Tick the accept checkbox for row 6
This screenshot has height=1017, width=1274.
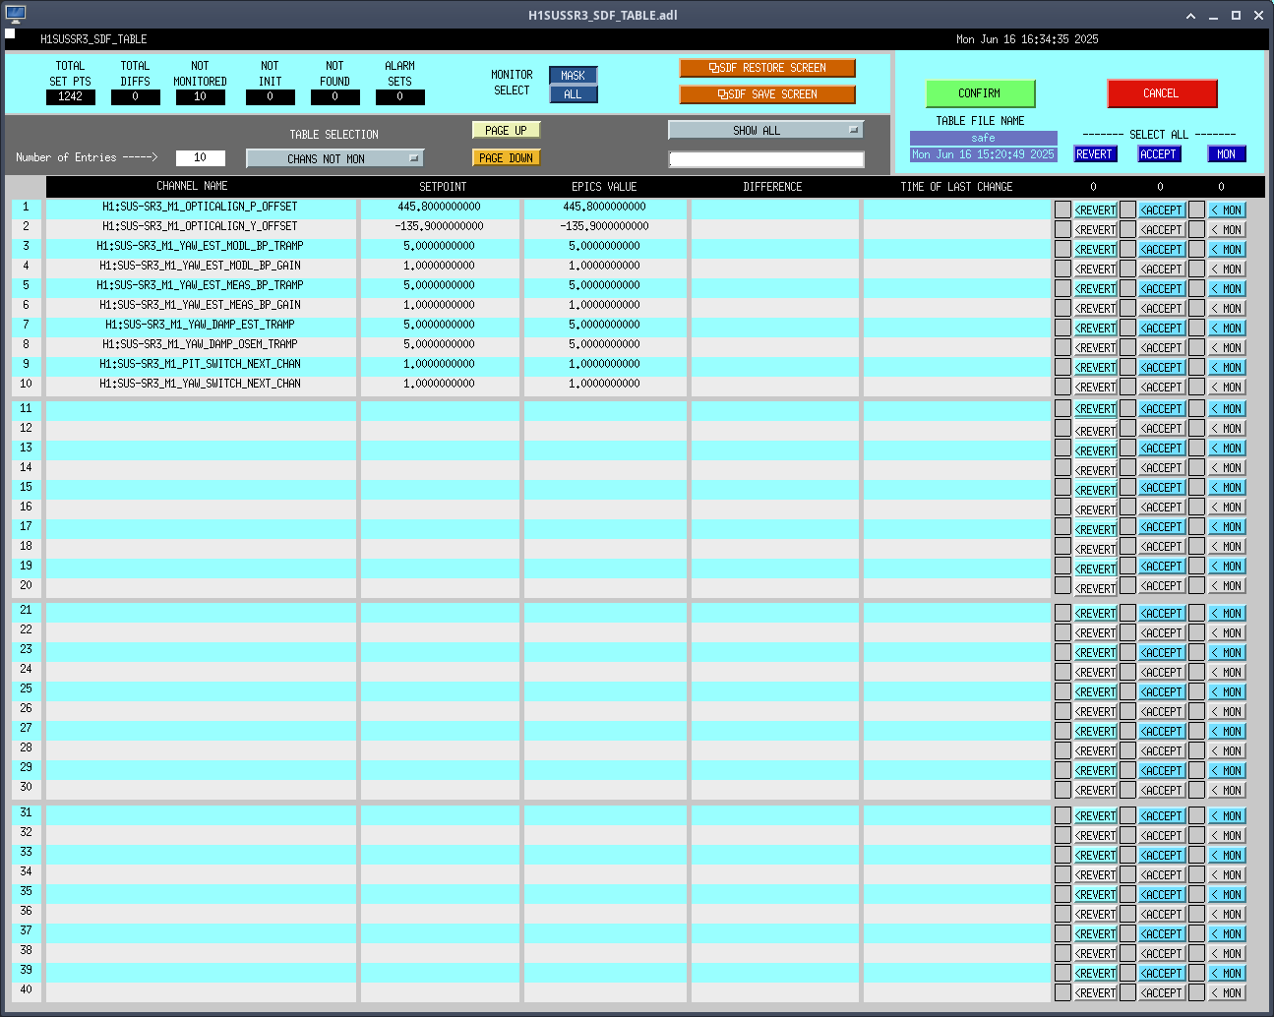click(1128, 308)
